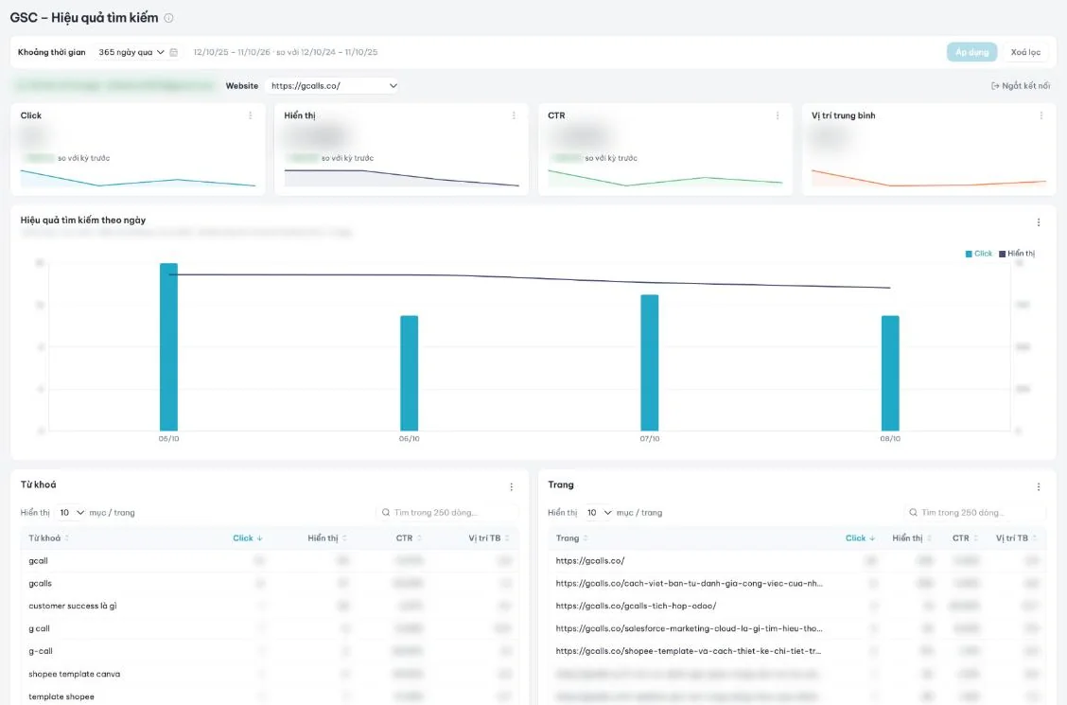This screenshot has width=1067, height=705.
Task: Change rows per page in Trang table
Action: (598, 512)
